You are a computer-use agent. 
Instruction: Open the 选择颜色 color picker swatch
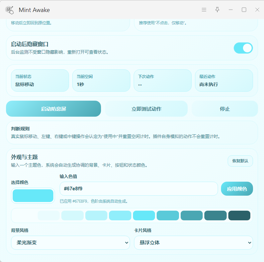[33, 196]
